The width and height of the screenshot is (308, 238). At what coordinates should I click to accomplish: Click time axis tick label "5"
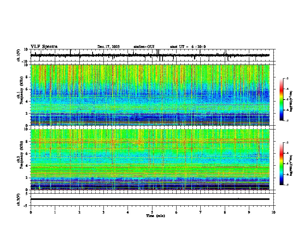pyautogui.click(x=152, y=212)
